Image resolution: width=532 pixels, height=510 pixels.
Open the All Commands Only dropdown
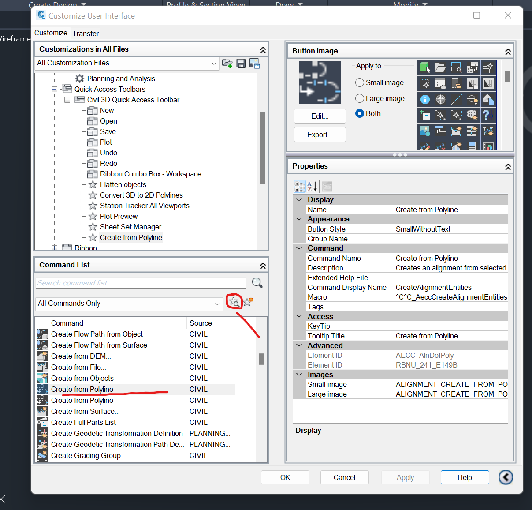tap(217, 304)
